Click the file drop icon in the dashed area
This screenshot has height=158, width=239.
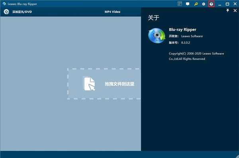tap(89, 84)
